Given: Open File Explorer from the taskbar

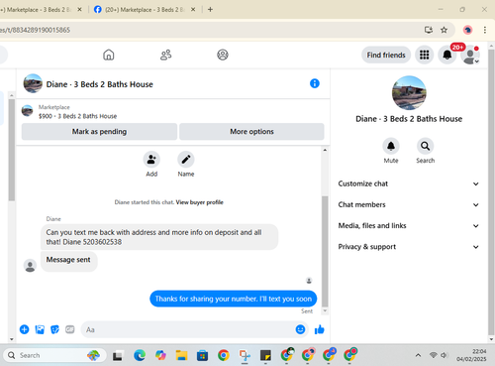Looking at the screenshot, I should [x=181, y=355].
